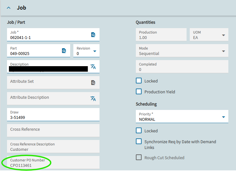Click the Part search lookup icon

(64, 51)
